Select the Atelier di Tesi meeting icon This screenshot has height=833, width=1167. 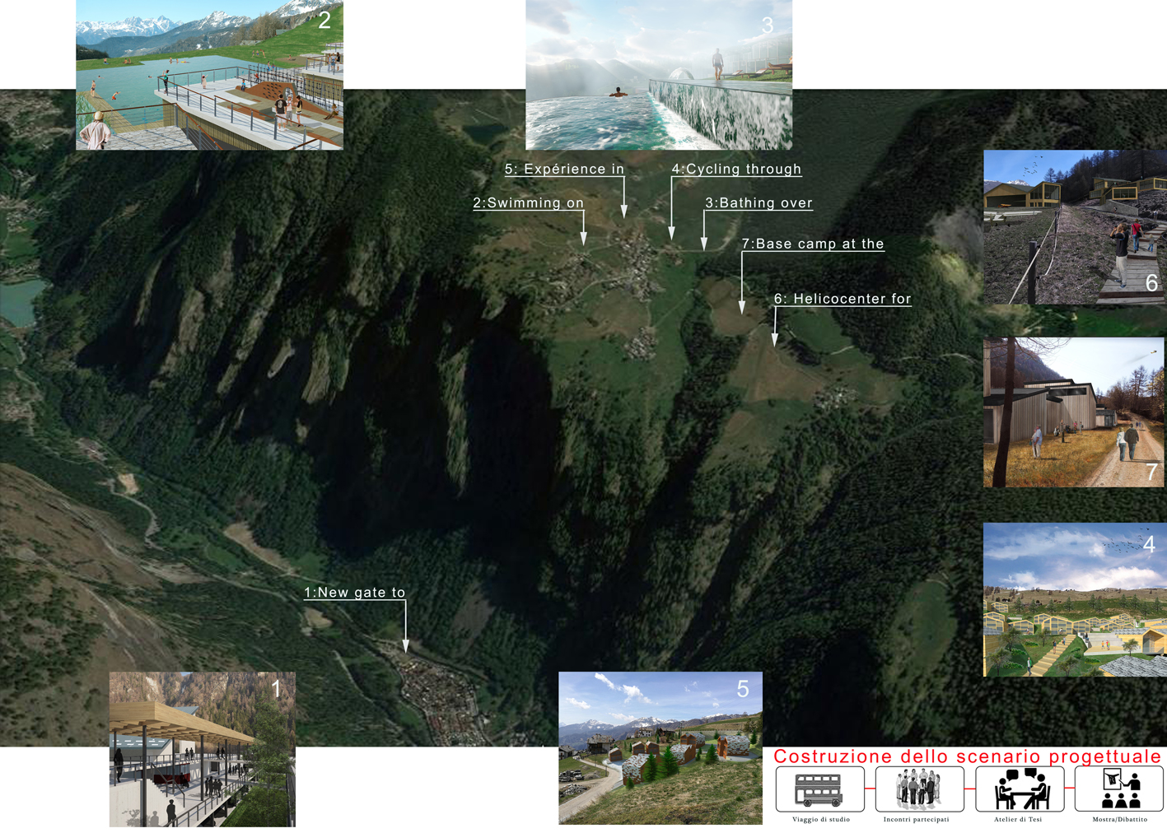coord(1019,789)
